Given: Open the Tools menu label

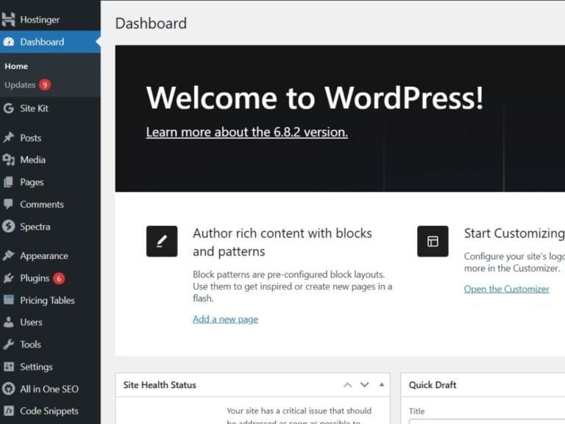Looking at the screenshot, I should 30,344.
